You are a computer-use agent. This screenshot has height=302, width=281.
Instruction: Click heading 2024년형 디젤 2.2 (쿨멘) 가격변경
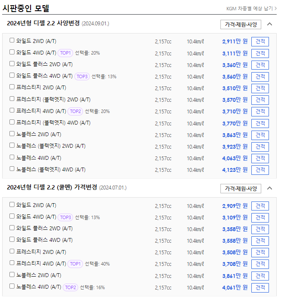pos(52,187)
